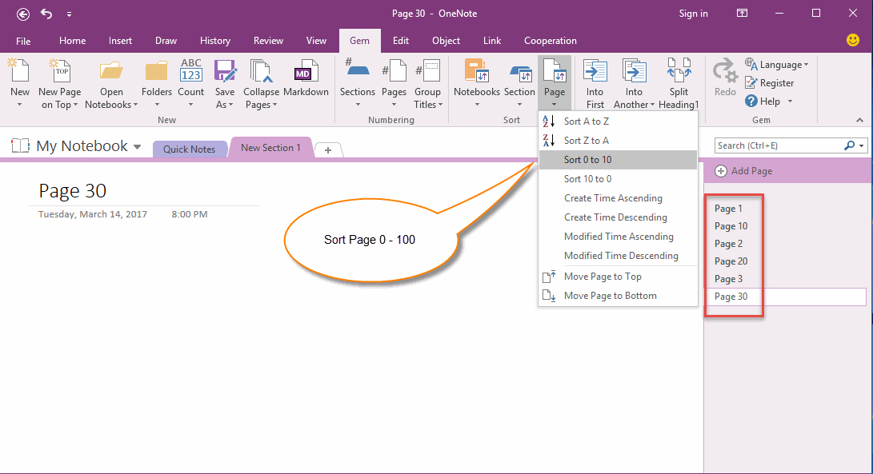Click the Into Another merge icon

(x=634, y=71)
